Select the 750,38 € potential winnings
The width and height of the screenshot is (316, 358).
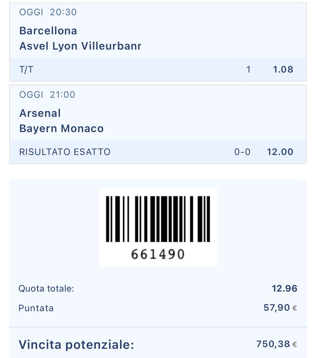tap(276, 344)
